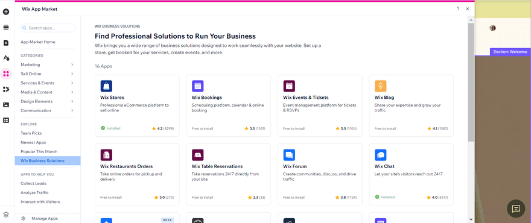The width and height of the screenshot is (531, 223).
Task: Open the Wix Stores app title
Action: click(x=112, y=98)
